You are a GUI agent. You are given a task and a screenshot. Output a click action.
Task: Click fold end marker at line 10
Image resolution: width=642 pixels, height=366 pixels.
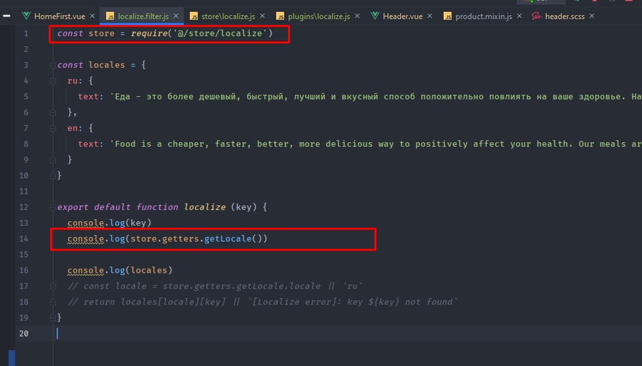(x=53, y=176)
